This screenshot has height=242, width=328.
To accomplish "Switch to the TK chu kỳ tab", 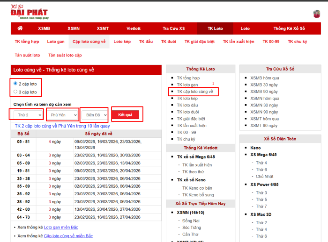I will click(x=297, y=42).
